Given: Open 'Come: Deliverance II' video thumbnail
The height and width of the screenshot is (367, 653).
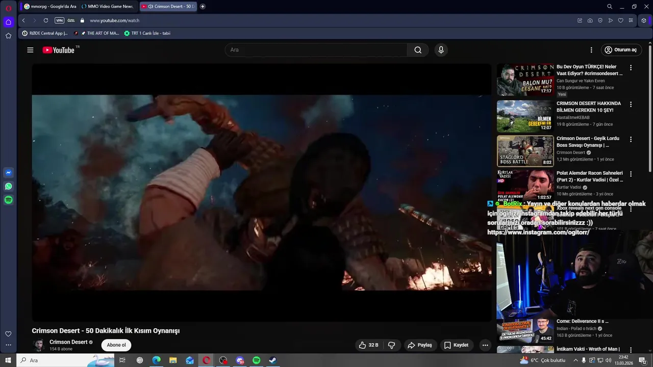Looking at the screenshot, I should pyautogui.click(x=525, y=330).
